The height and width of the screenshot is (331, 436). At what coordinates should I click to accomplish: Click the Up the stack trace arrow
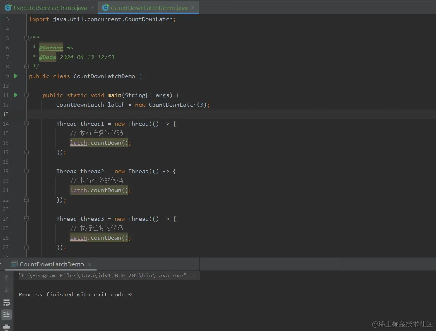click(6, 278)
